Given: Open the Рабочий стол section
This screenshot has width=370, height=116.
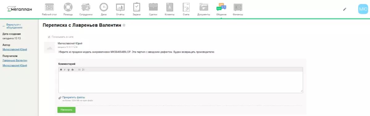Looking at the screenshot, I should coord(49,9).
